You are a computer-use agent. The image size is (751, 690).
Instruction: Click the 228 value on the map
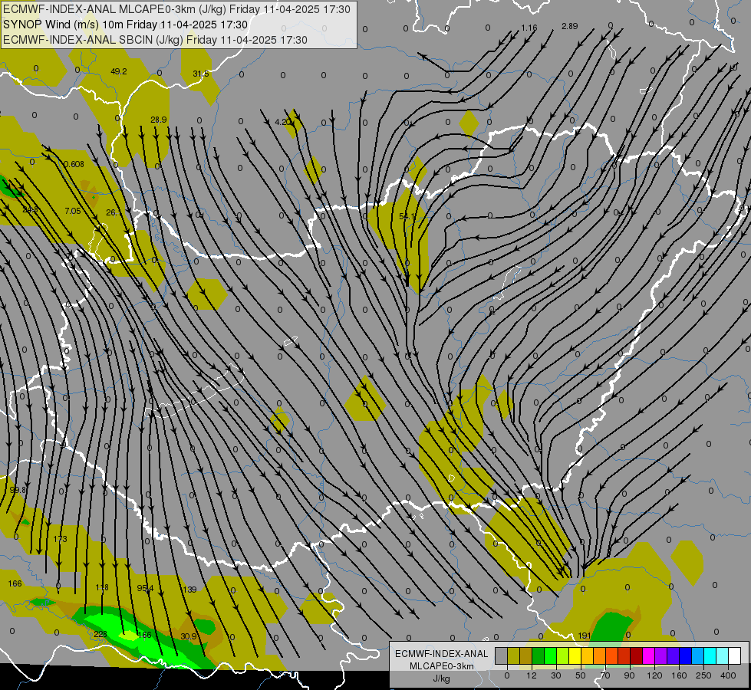pyautogui.click(x=100, y=635)
